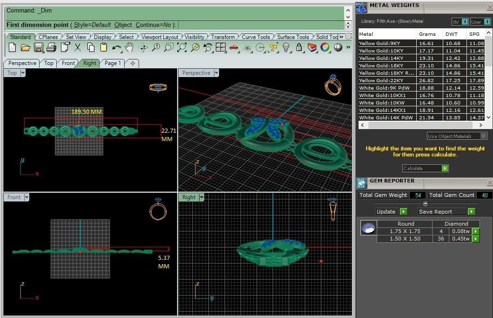Click the round diamond gem thumbnail
The image size is (493, 318).
[x=368, y=227]
